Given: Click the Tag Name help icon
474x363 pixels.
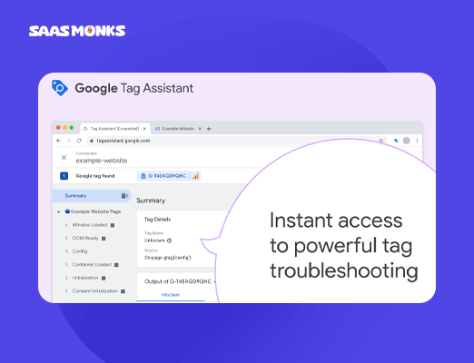Looking at the screenshot, I should pos(170,240).
